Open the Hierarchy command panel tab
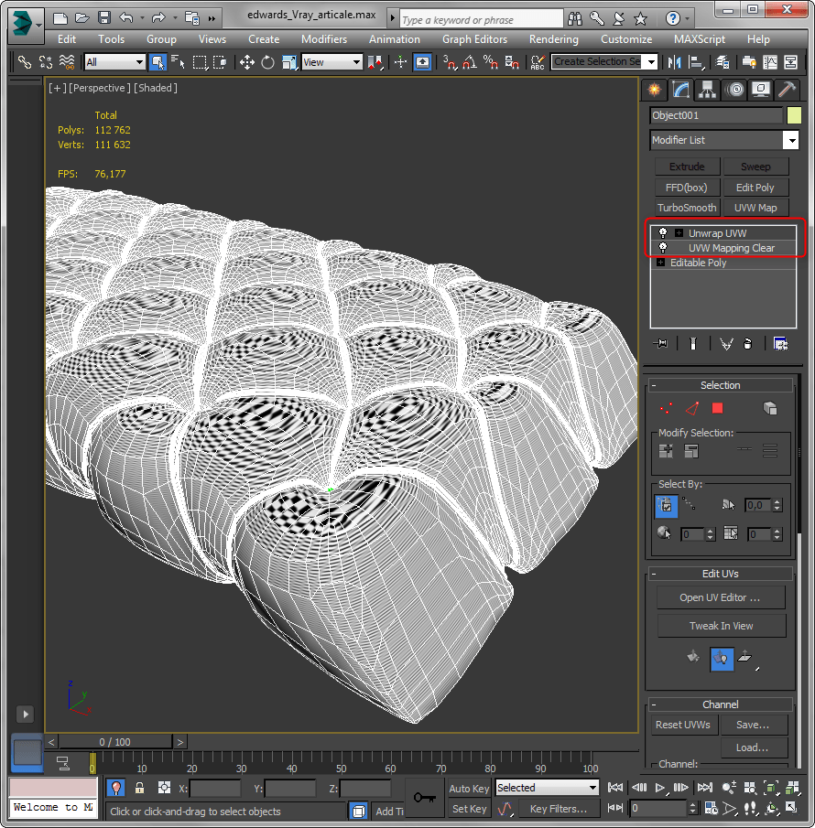 [x=706, y=89]
